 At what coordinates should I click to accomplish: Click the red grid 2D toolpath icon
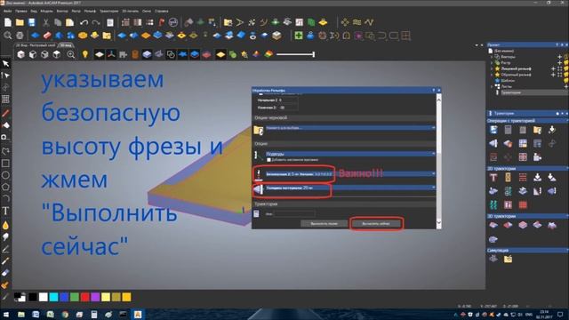[x=523, y=205]
